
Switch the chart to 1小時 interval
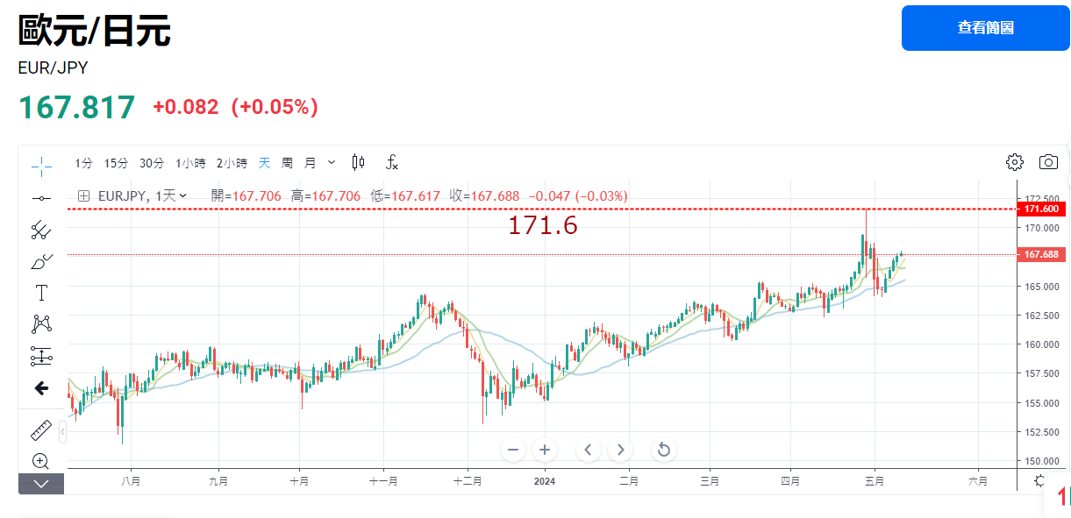pyautogui.click(x=190, y=163)
